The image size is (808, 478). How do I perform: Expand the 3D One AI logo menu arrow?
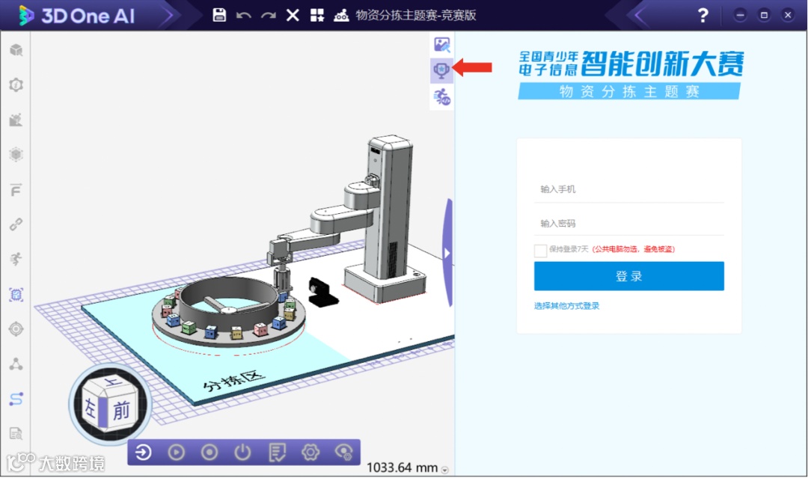168,16
